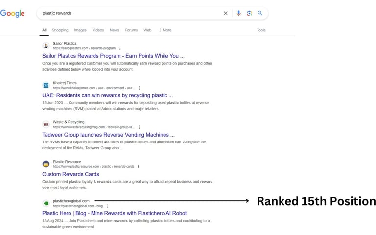This screenshot has height=235, width=376.
Task: Open UAE Residents can win rewards link
Action: point(107,95)
